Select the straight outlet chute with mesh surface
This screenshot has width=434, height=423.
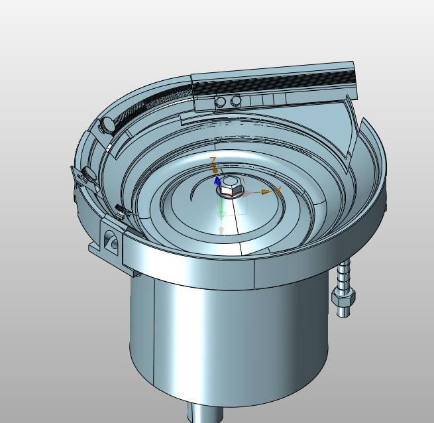(x=274, y=86)
